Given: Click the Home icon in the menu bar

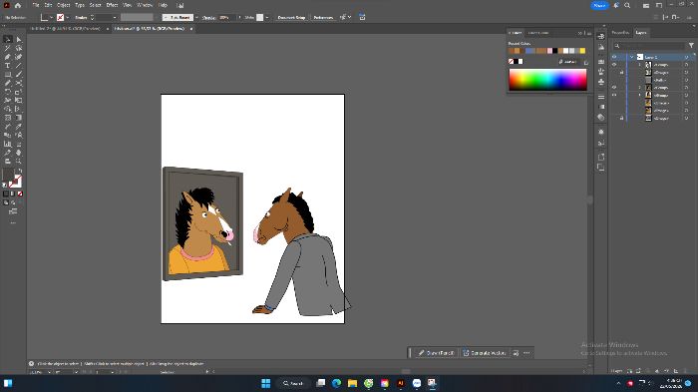Looking at the screenshot, I should 18,5.
